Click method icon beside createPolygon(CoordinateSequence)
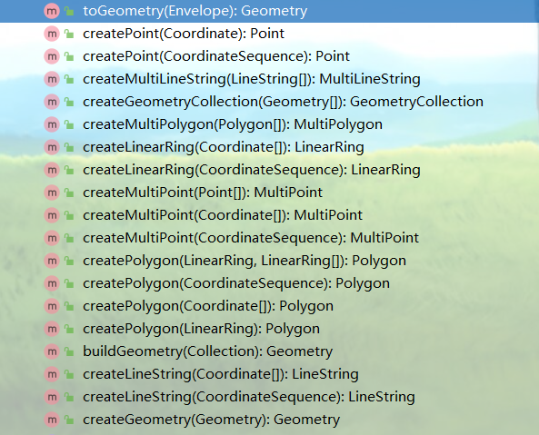Image resolution: width=539 pixels, height=435 pixels. [x=52, y=283]
